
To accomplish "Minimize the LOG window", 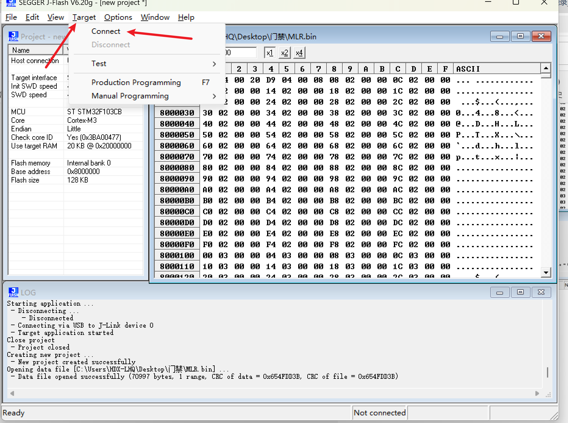I will pos(500,292).
